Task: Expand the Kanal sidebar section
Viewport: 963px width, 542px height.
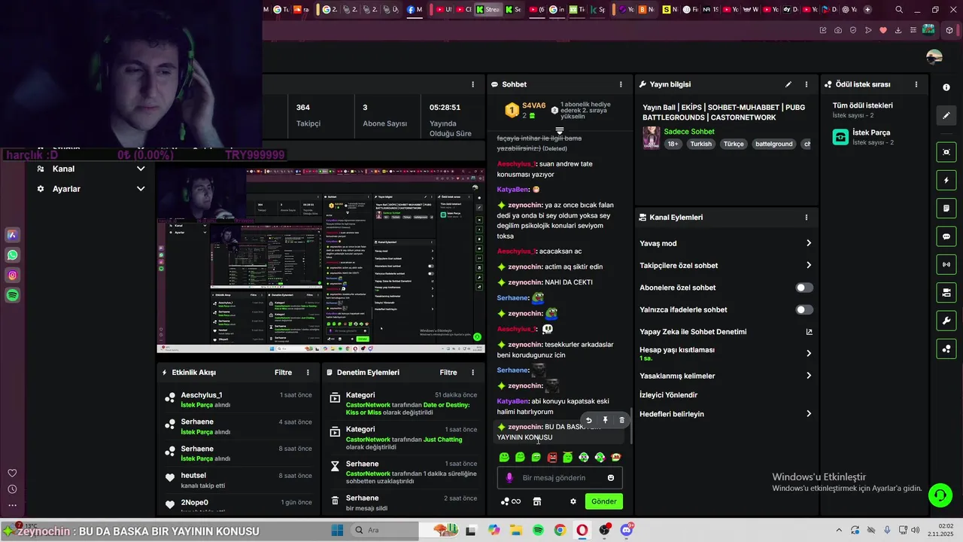Action: click(x=91, y=169)
